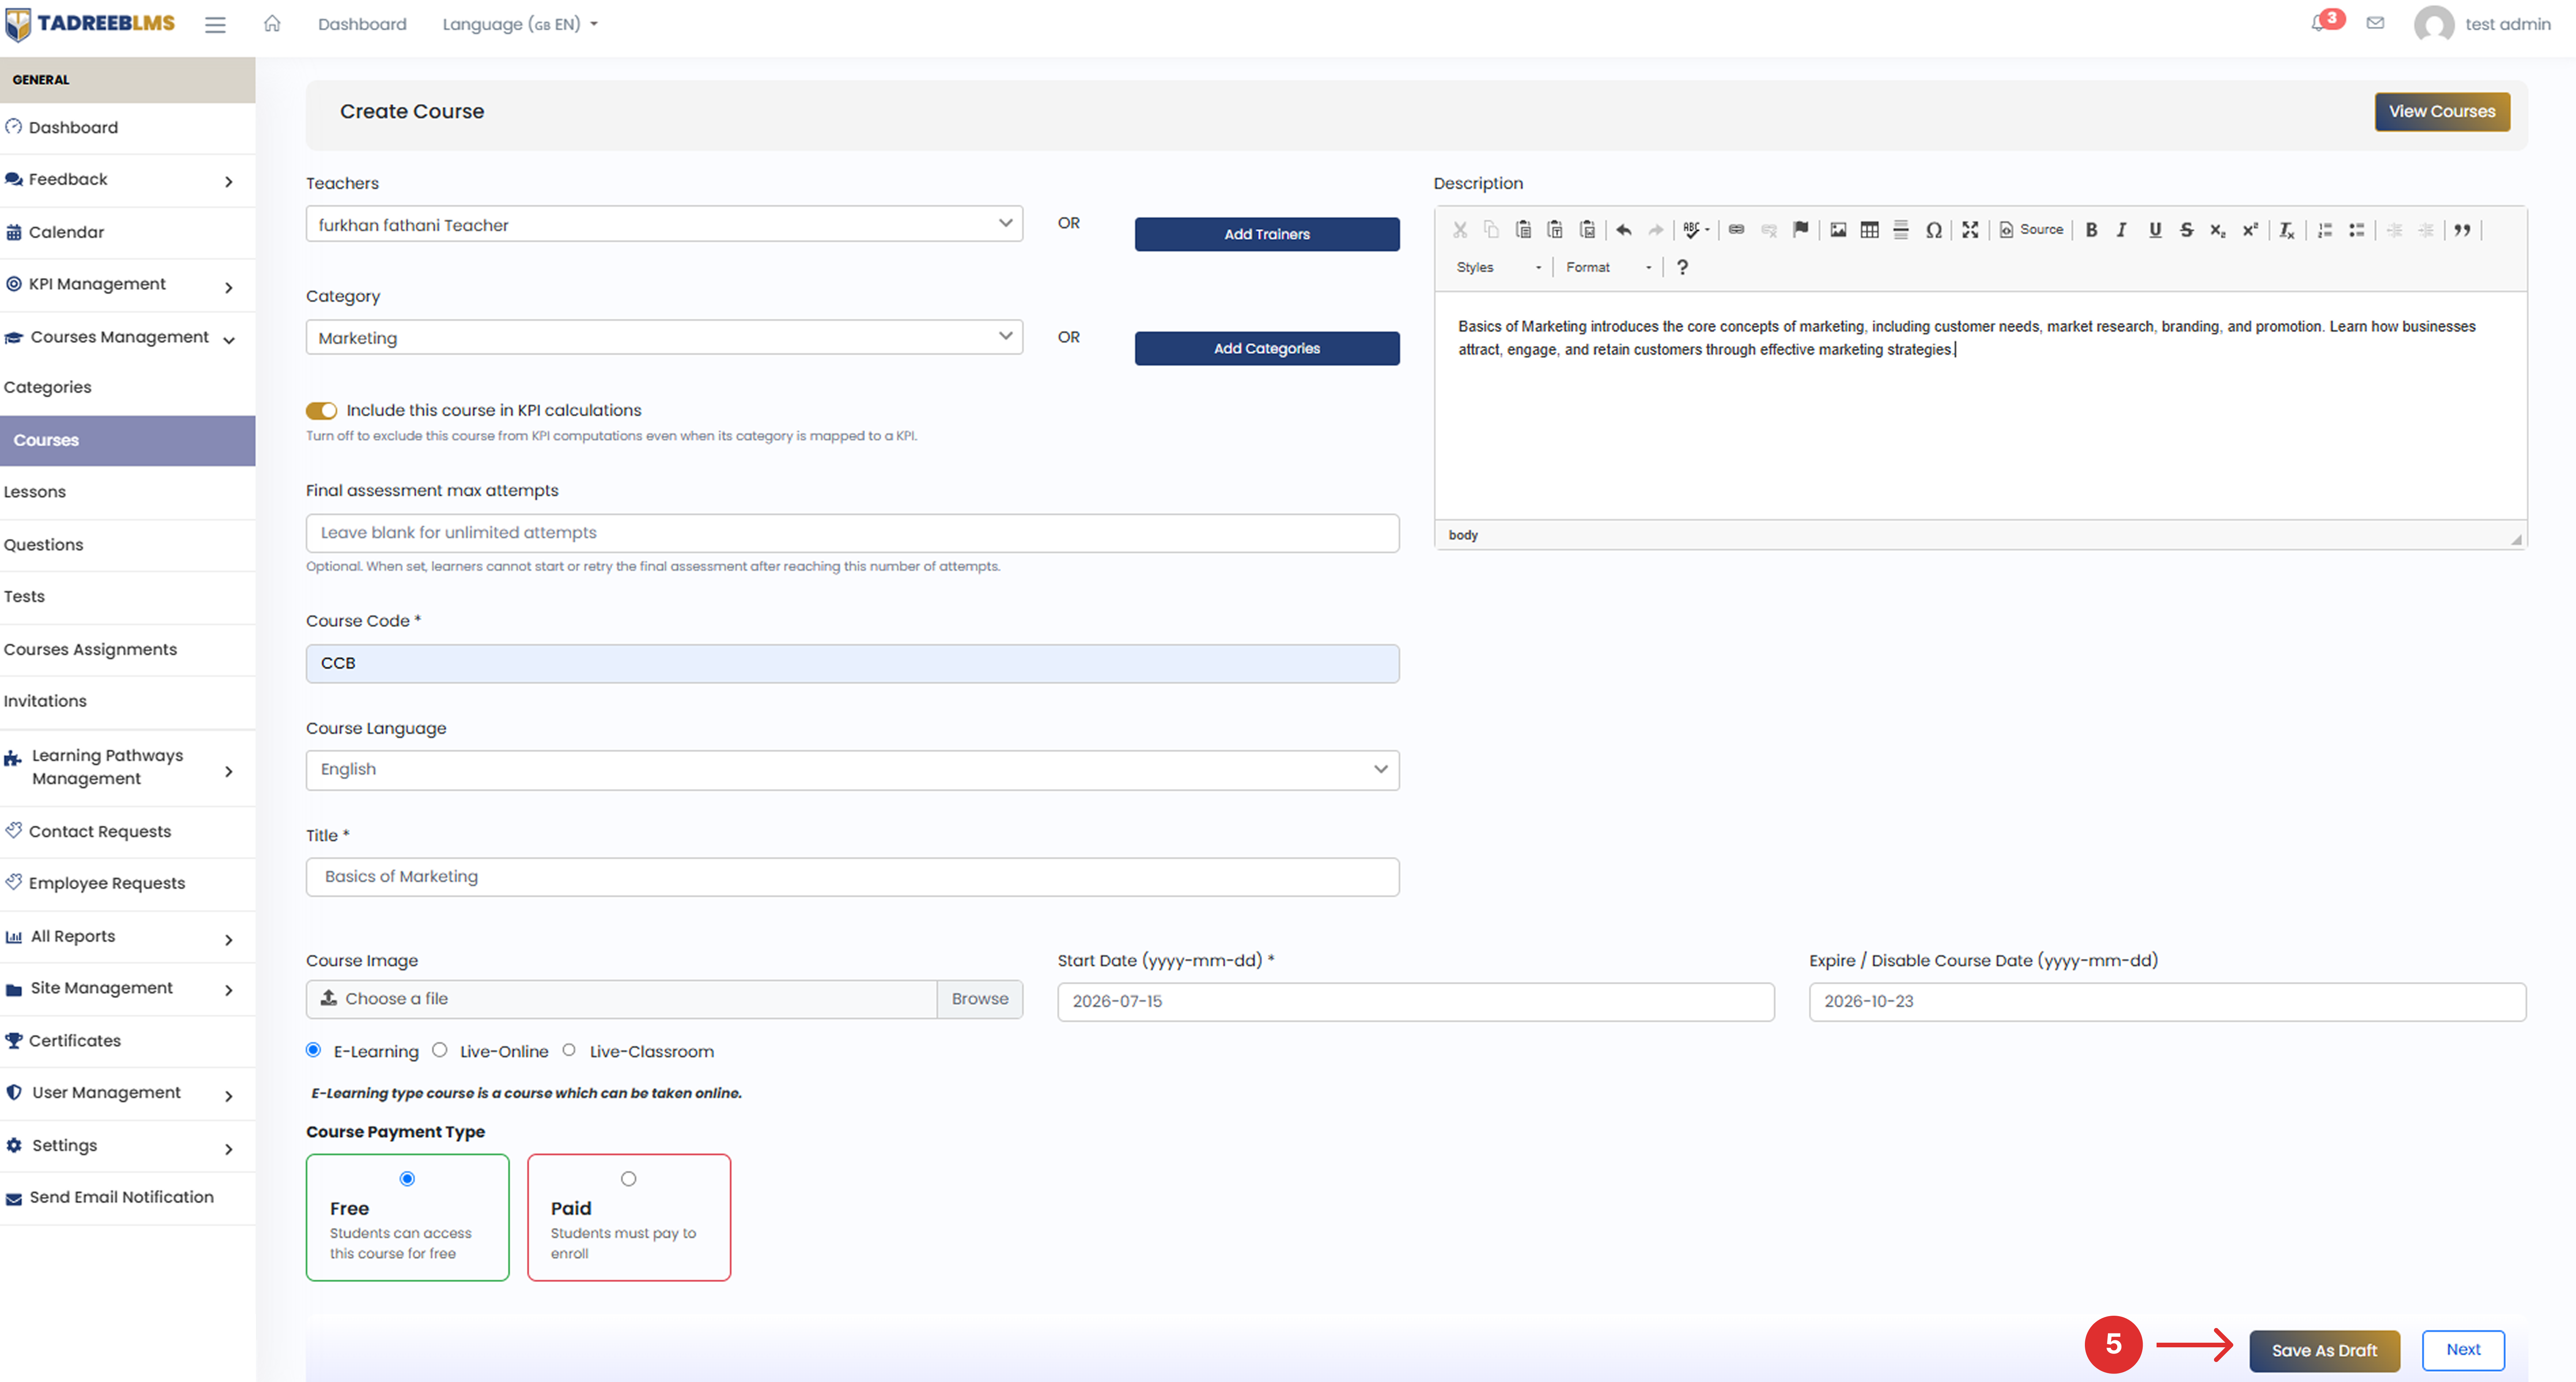
Task: Insert a bulleted list
Action: click(x=2357, y=230)
